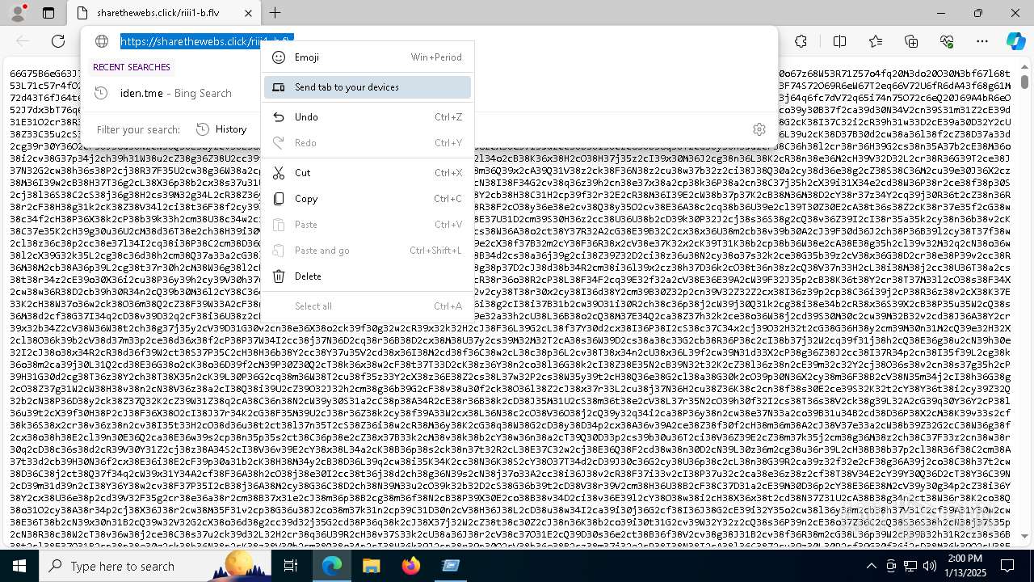Image resolution: width=1034 pixels, height=582 pixels.
Task: Open the tab actions menu icon
Action: pos(48,13)
